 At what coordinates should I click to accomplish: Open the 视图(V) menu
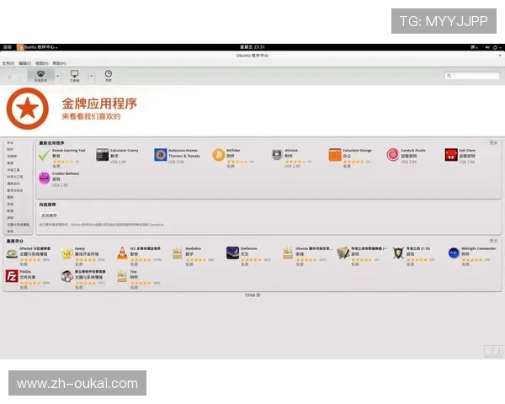click(42, 63)
